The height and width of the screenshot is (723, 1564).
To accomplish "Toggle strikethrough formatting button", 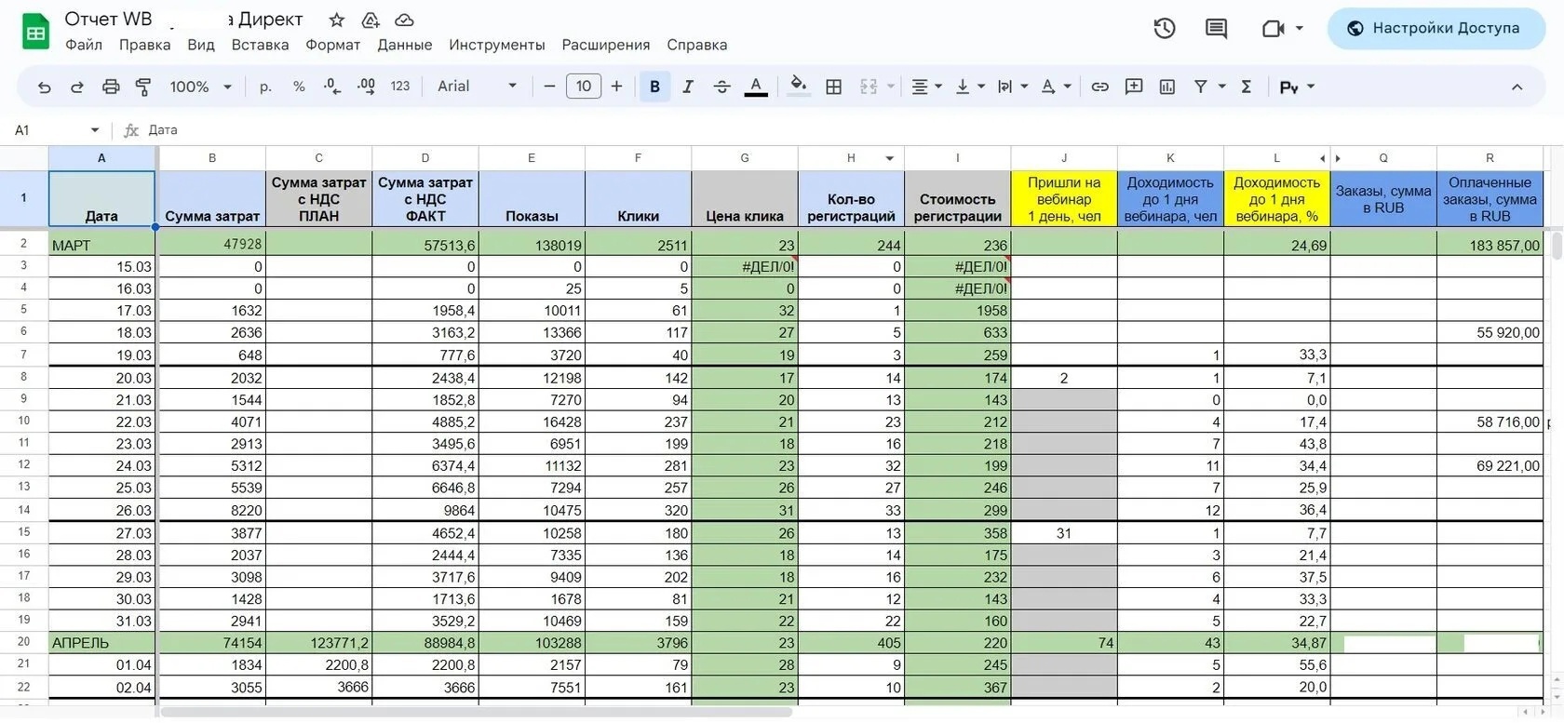I will [x=721, y=87].
